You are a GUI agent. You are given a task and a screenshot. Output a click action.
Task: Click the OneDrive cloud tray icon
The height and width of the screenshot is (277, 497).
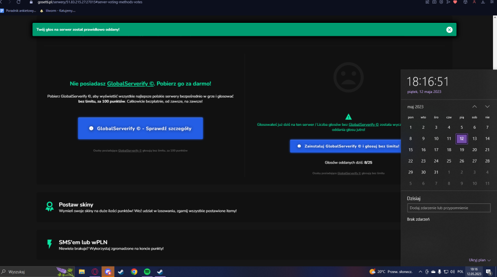coord(433,272)
